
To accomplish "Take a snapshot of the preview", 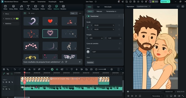I will [x=175, y=96].
